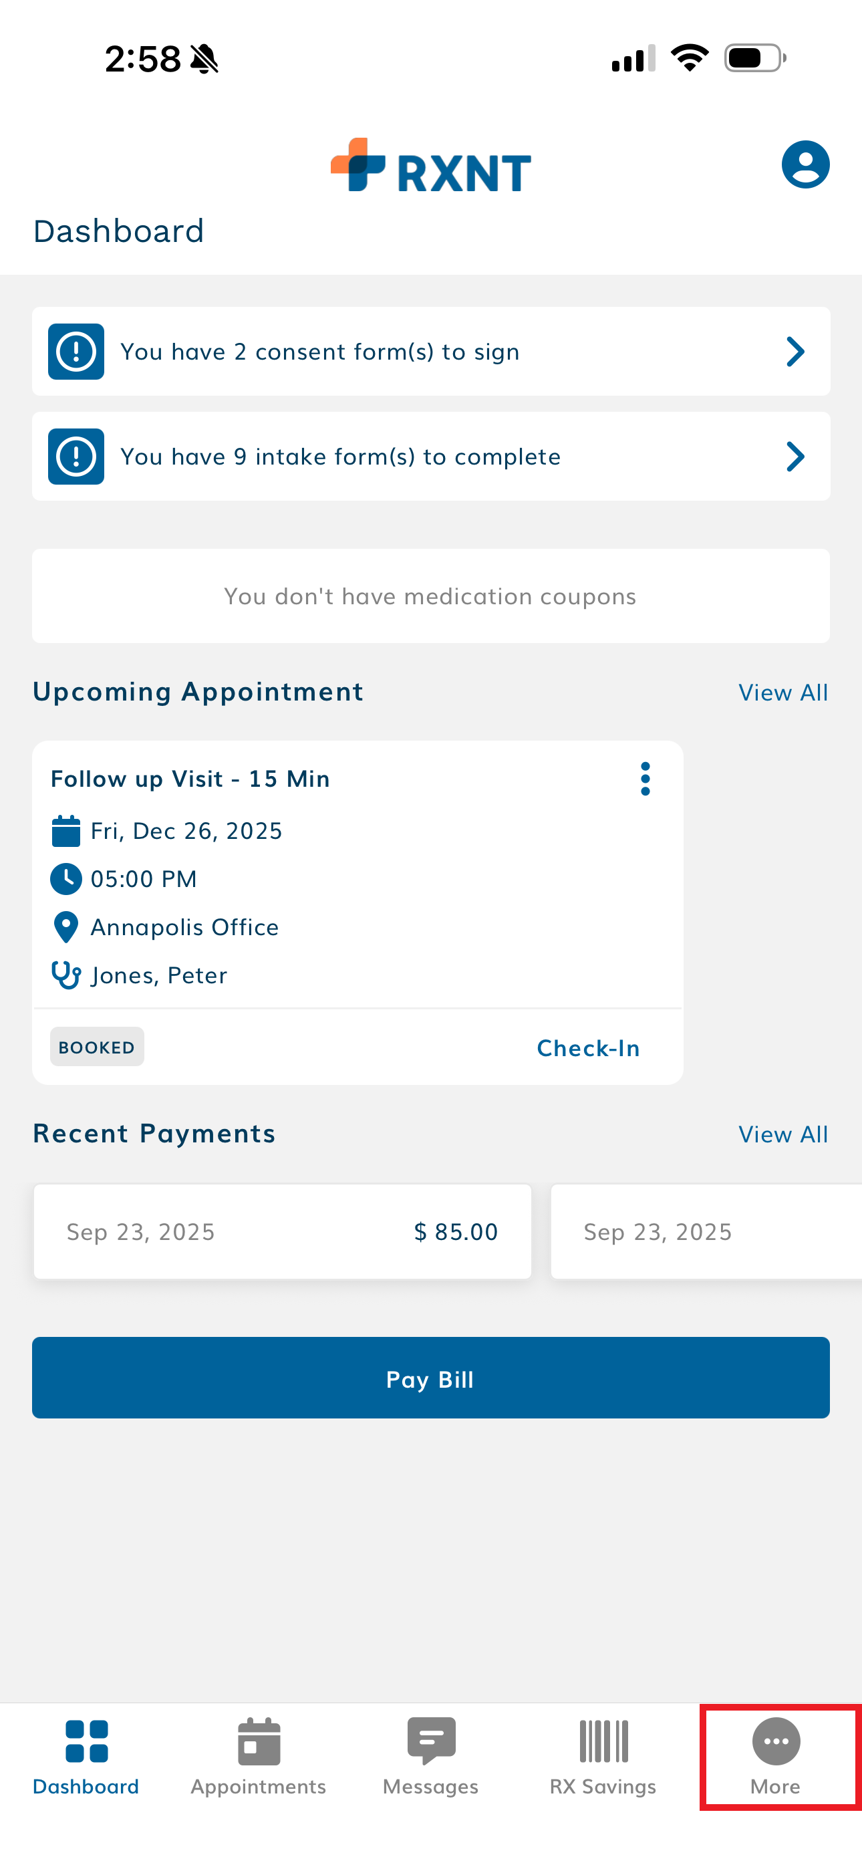The height and width of the screenshot is (1869, 862).
Task: Go to the RX Savings tab
Action: click(603, 1756)
